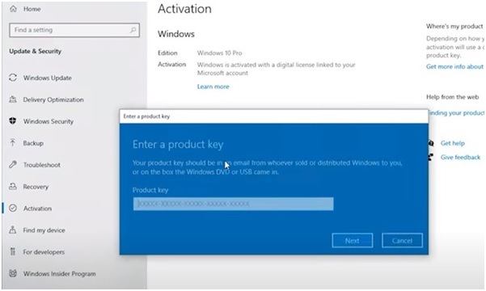The height and width of the screenshot is (291, 486).
Task: Click the Learn more link
Action: point(213,86)
